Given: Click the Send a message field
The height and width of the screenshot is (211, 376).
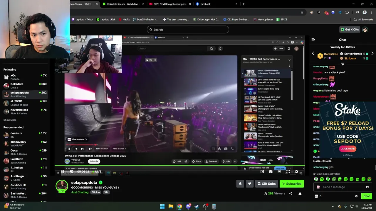Looking at the screenshot, I should point(342,187).
